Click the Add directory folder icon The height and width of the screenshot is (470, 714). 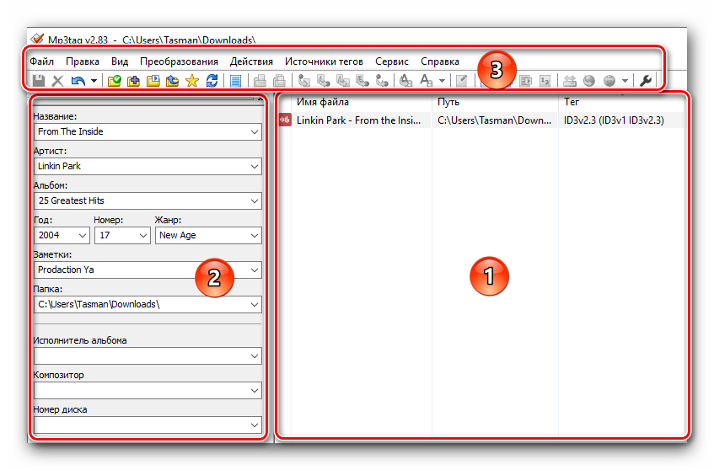134,81
